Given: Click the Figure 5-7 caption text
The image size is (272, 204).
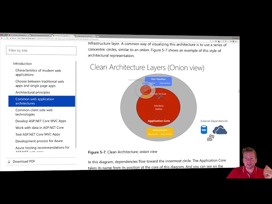Looking at the screenshot, I should [123, 152].
